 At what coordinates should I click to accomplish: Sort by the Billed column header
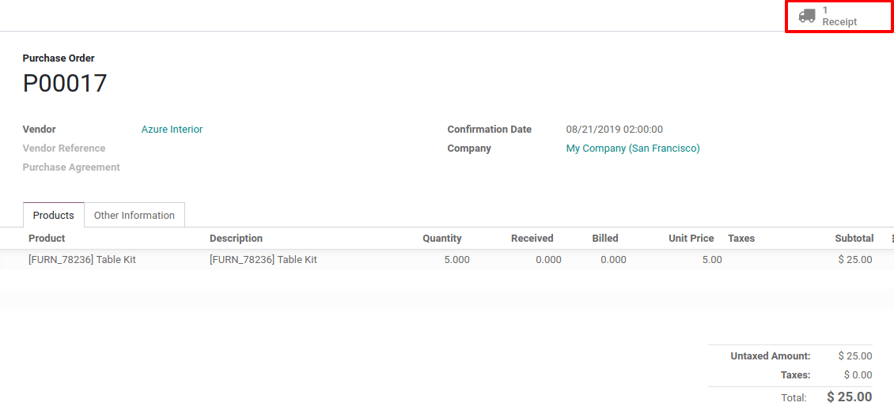(604, 238)
